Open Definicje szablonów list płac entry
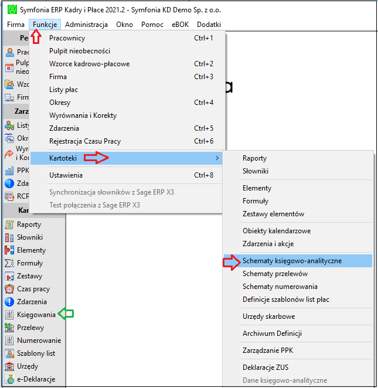 pos(298,299)
